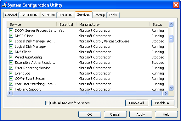Sort by the Manufacturer column header
This screenshot has height=121, width=181.
(x=113, y=25)
